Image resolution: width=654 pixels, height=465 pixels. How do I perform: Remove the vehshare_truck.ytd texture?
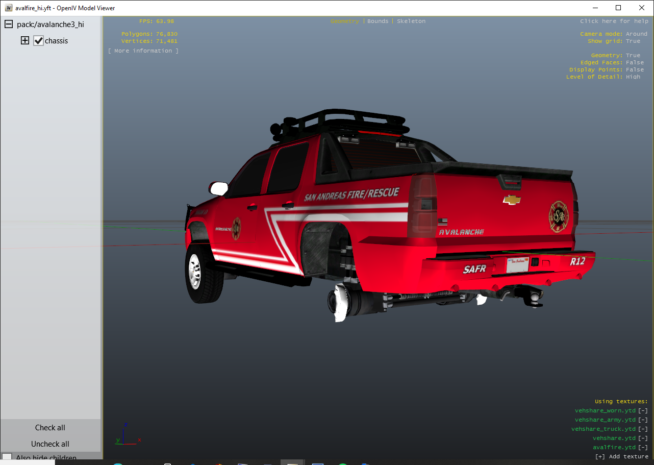643,429
